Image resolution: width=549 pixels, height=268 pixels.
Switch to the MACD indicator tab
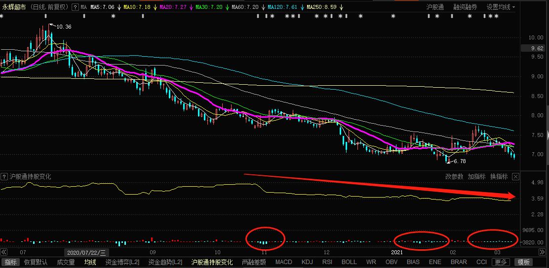(284, 262)
